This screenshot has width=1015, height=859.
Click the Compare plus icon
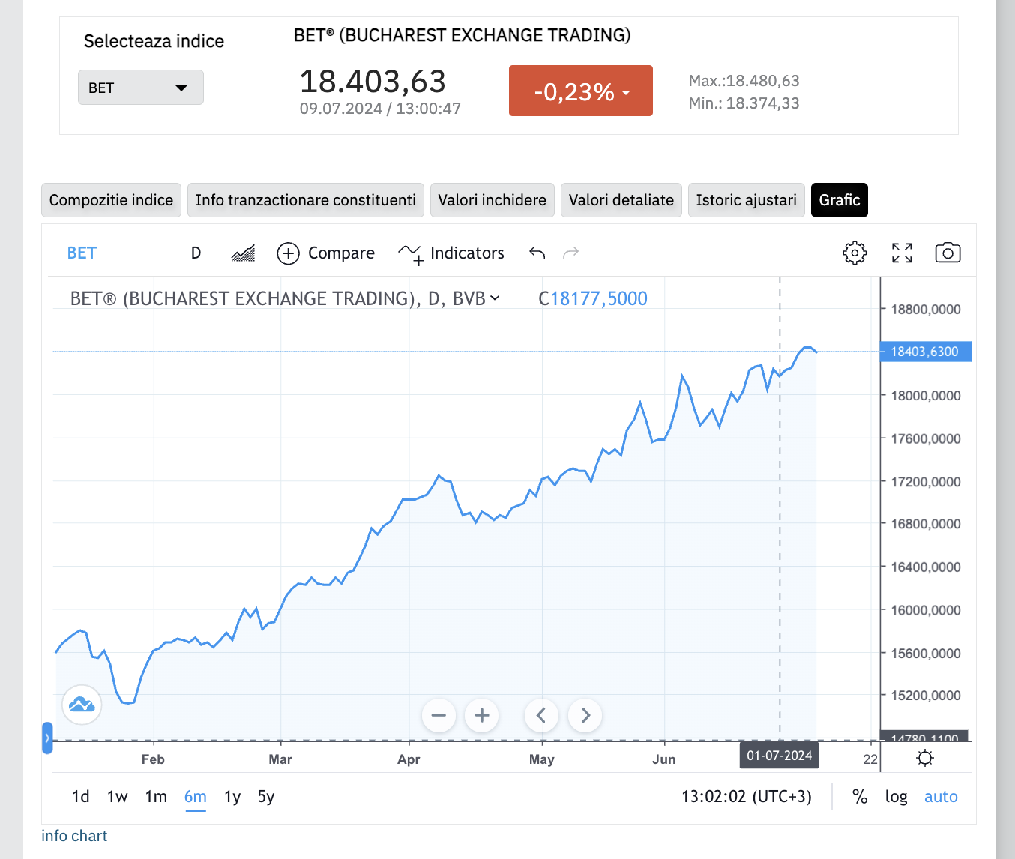tap(289, 253)
